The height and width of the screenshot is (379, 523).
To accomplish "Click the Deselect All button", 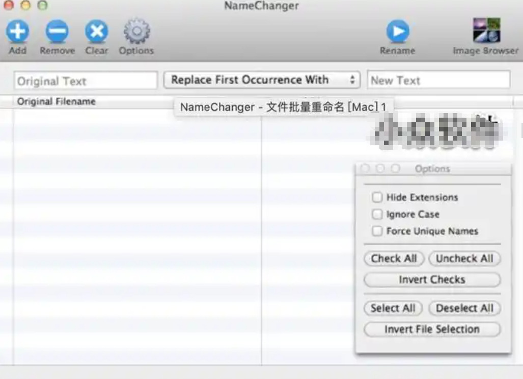I will [464, 308].
